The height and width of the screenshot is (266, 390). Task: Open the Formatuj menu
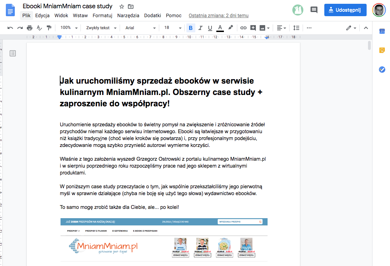102,15
